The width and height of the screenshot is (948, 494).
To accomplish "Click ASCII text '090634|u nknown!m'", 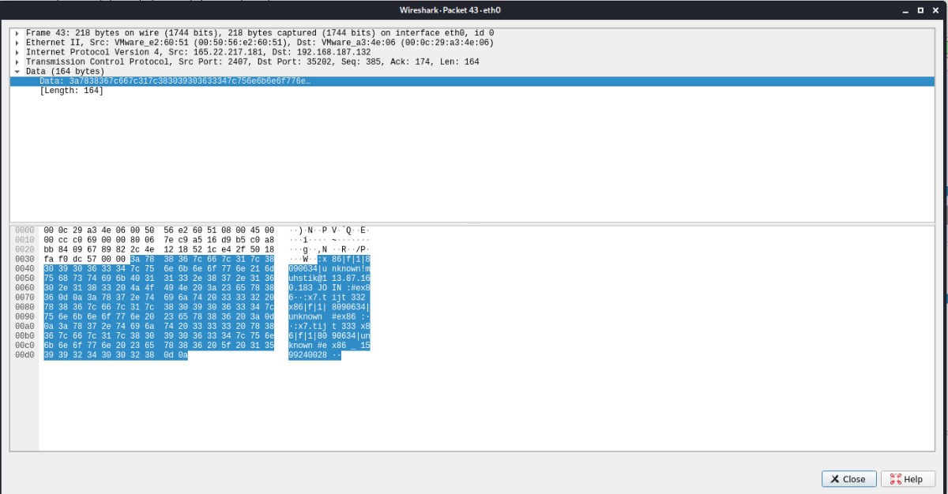I will [330, 268].
